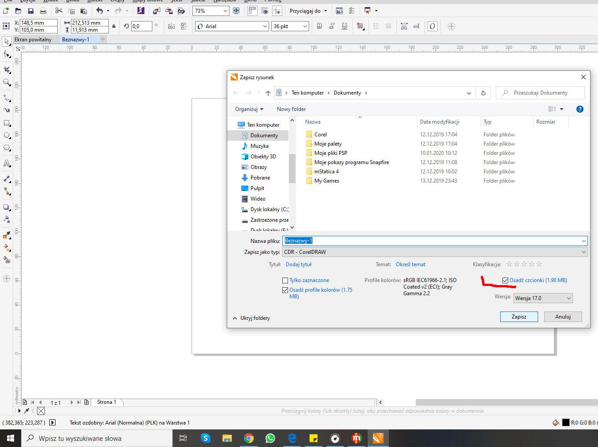This screenshot has height=447, width=598.
Task: Click the refresh button in the save dialog
Action: click(x=483, y=93)
